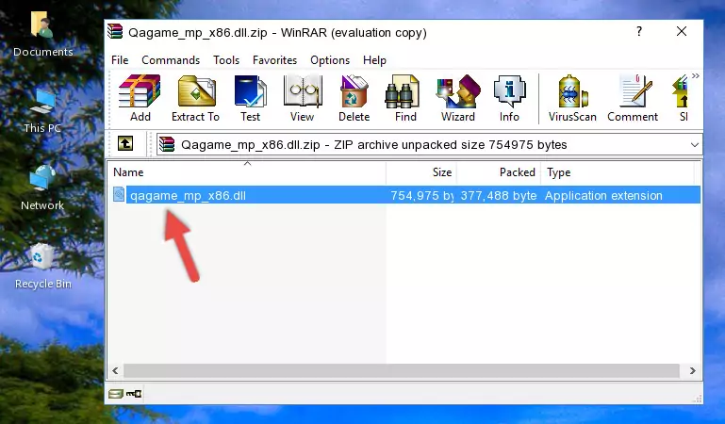Select the qagame_mp_x86.dll file row
Screen dimensions: 725x424
pos(405,195)
